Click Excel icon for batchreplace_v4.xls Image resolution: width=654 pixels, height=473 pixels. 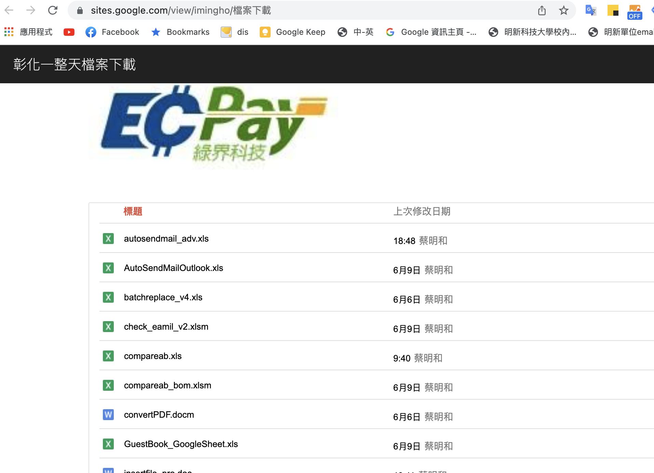click(x=108, y=297)
